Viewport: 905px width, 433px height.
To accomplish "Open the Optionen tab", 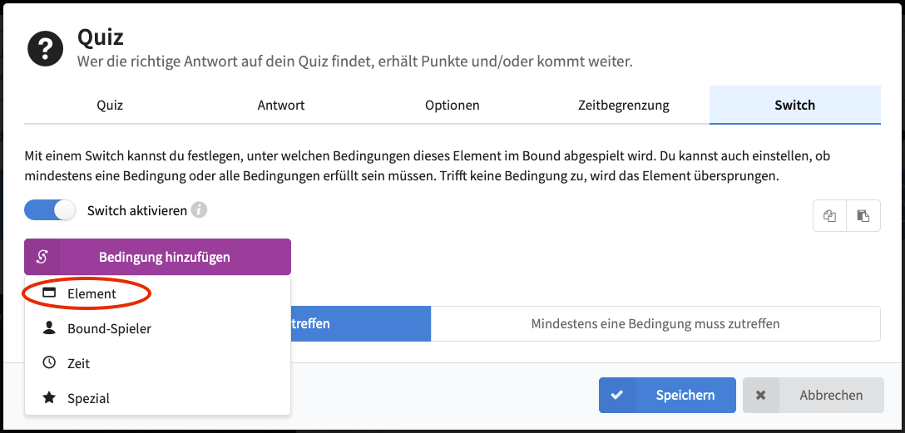I will pos(452,106).
